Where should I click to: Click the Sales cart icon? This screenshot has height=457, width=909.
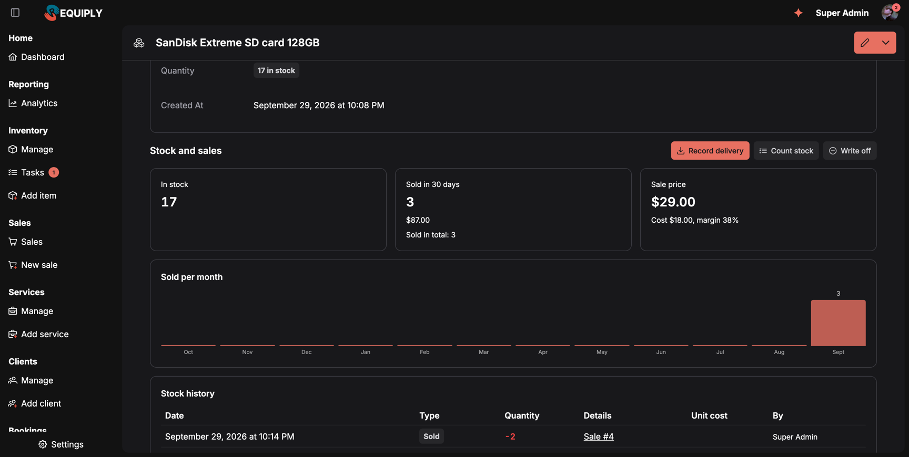pos(13,242)
